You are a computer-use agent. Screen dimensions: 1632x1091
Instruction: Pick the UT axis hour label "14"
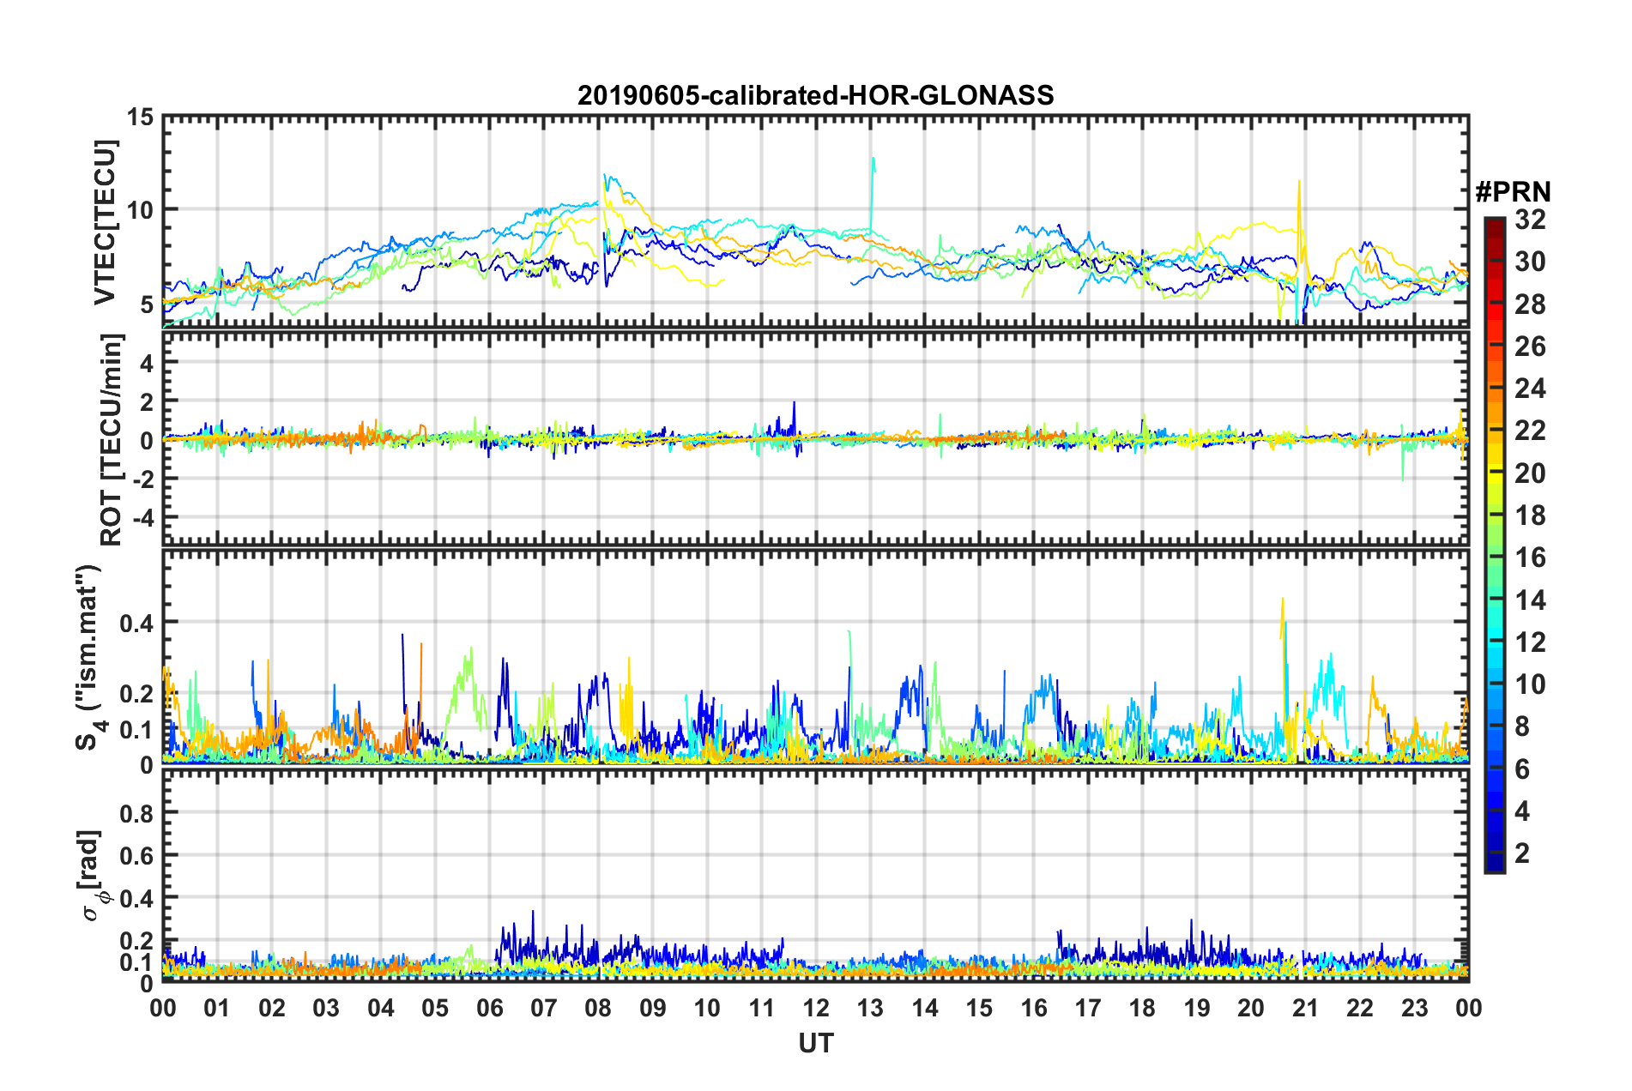[x=925, y=1009]
